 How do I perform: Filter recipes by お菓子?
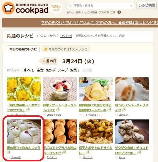(x=75, y=70)
